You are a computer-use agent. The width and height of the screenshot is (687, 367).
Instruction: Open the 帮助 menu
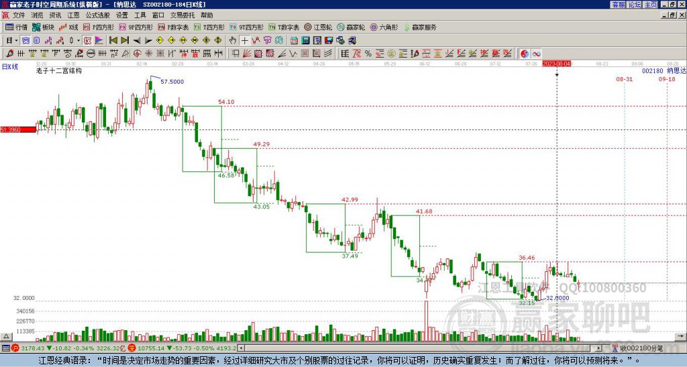click(207, 15)
